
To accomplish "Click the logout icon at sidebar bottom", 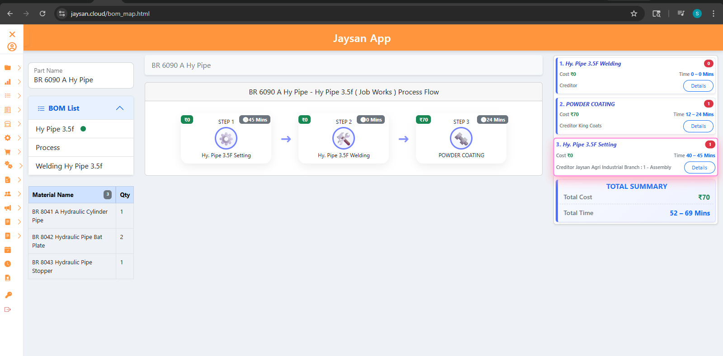I will (8, 309).
